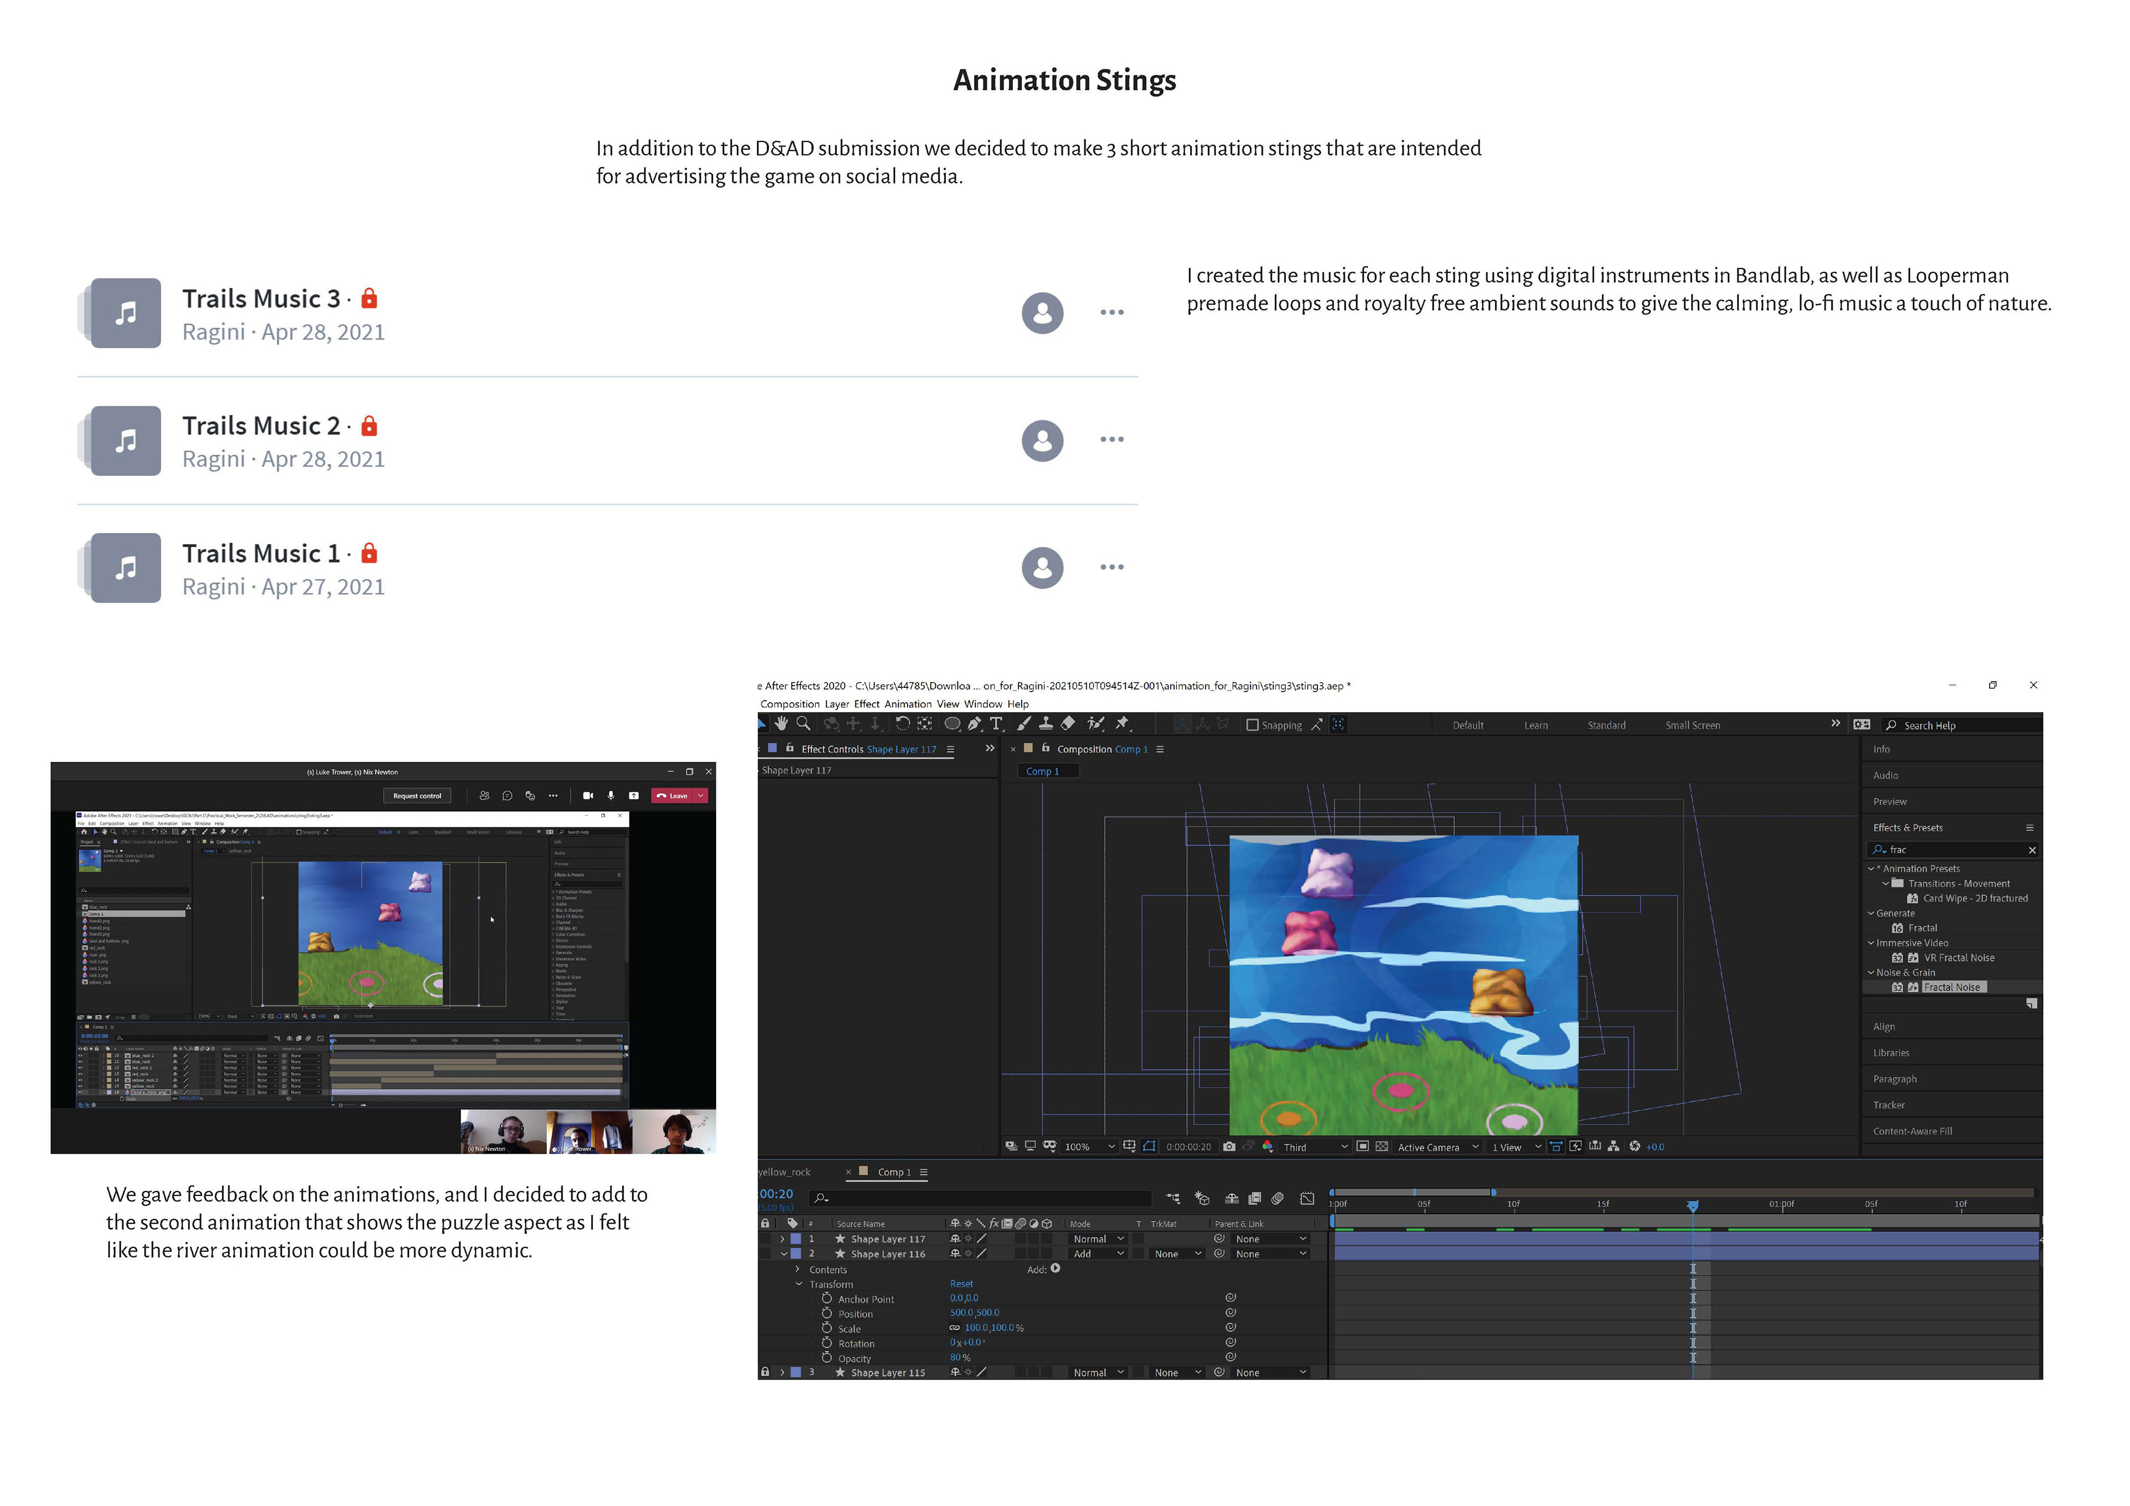Select the Type tool
Image resolution: width=2130 pixels, height=1506 pixels.
996,724
